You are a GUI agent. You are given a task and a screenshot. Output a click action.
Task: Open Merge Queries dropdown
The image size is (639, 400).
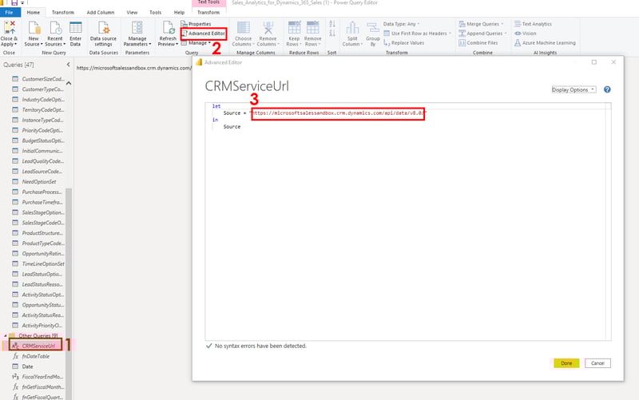(x=482, y=24)
